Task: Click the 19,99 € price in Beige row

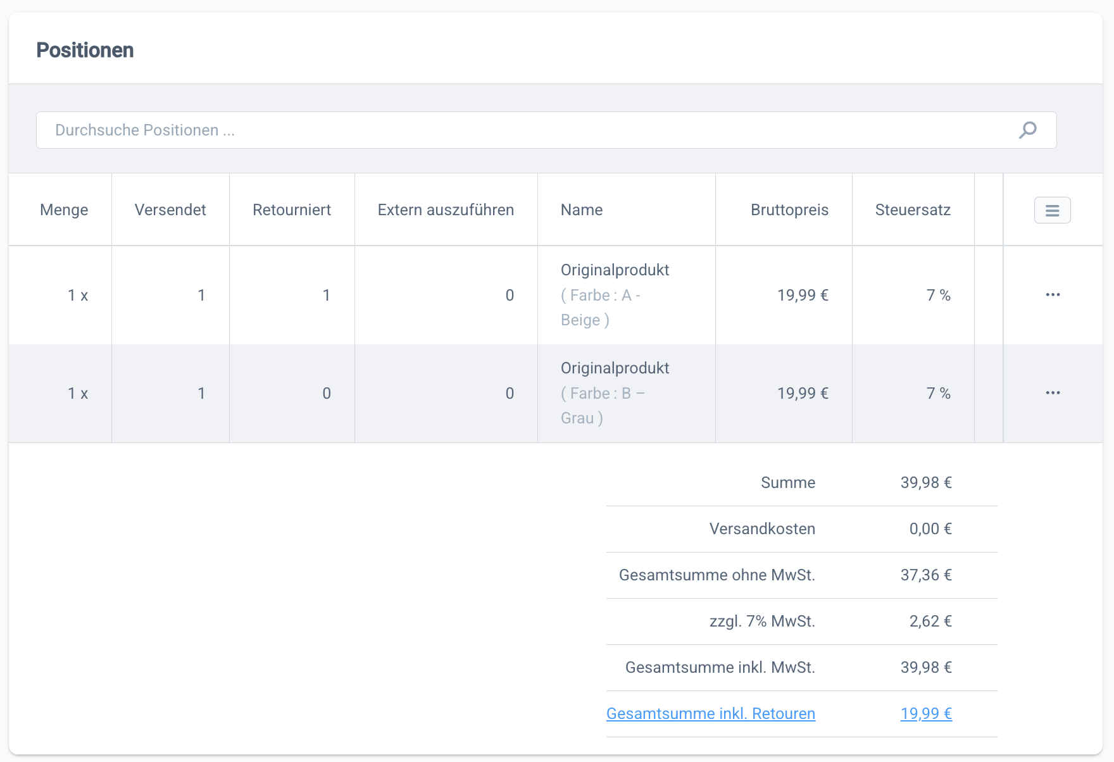Action: pos(803,295)
